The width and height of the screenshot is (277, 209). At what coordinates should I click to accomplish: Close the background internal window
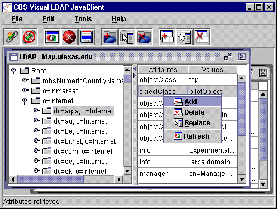tap(263, 73)
